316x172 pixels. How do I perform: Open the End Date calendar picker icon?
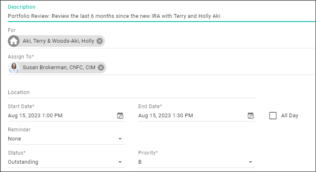[251, 116]
